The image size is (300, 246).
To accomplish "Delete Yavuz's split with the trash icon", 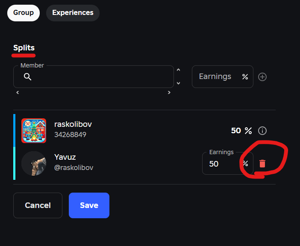I will click(x=262, y=164).
